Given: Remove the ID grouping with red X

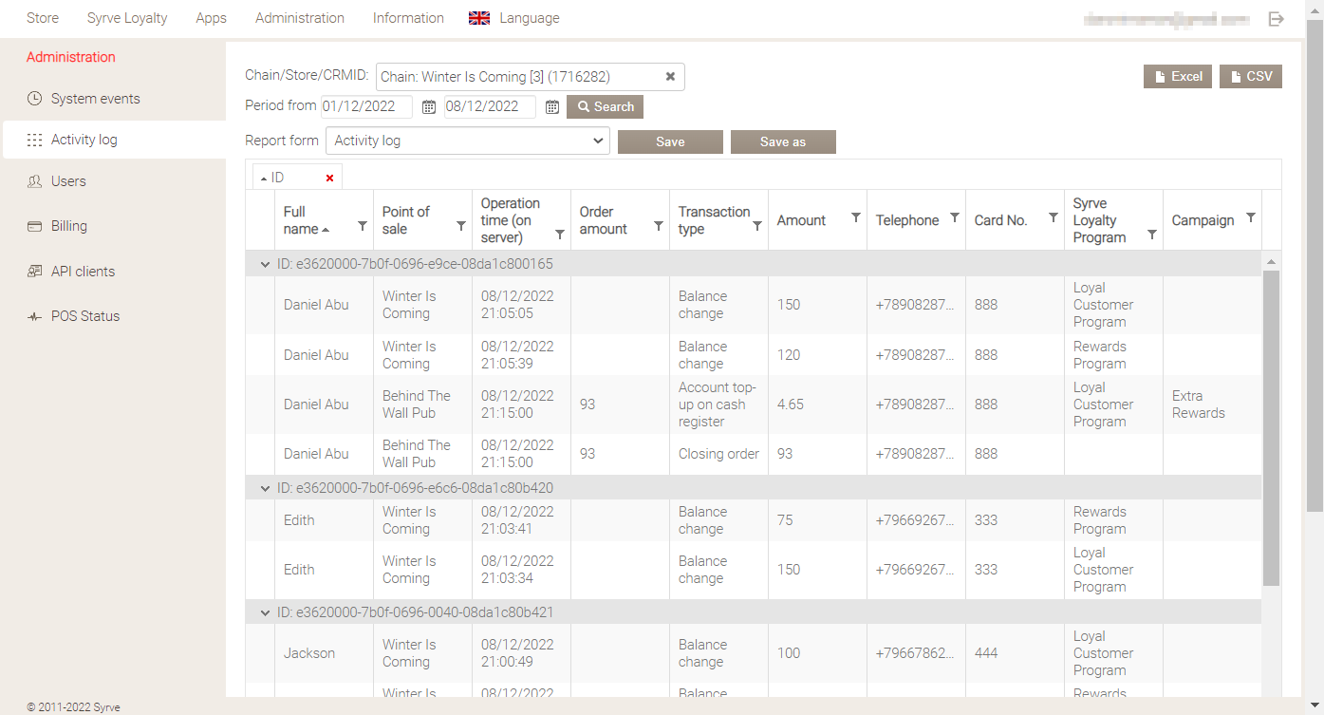Looking at the screenshot, I should tap(329, 178).
